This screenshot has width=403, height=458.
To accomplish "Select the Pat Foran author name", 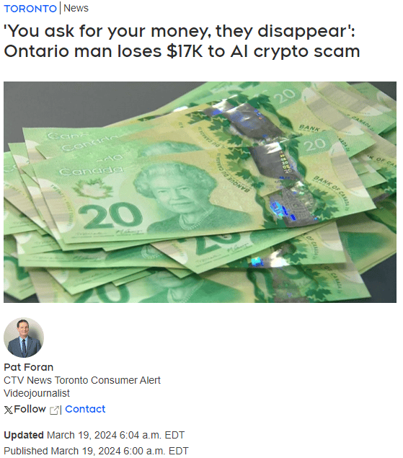I will [x=29, y=367].
